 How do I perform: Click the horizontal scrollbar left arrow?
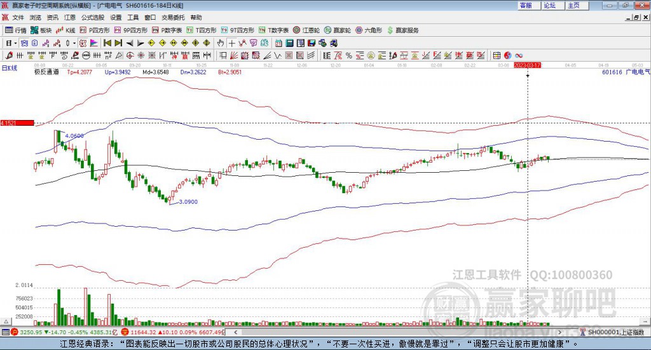tap(236, 332)
